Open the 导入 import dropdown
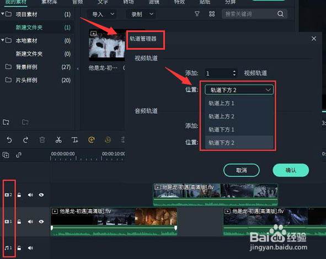Image resolution: width=326 pixels, height=259 pixels. pos(102,14)
